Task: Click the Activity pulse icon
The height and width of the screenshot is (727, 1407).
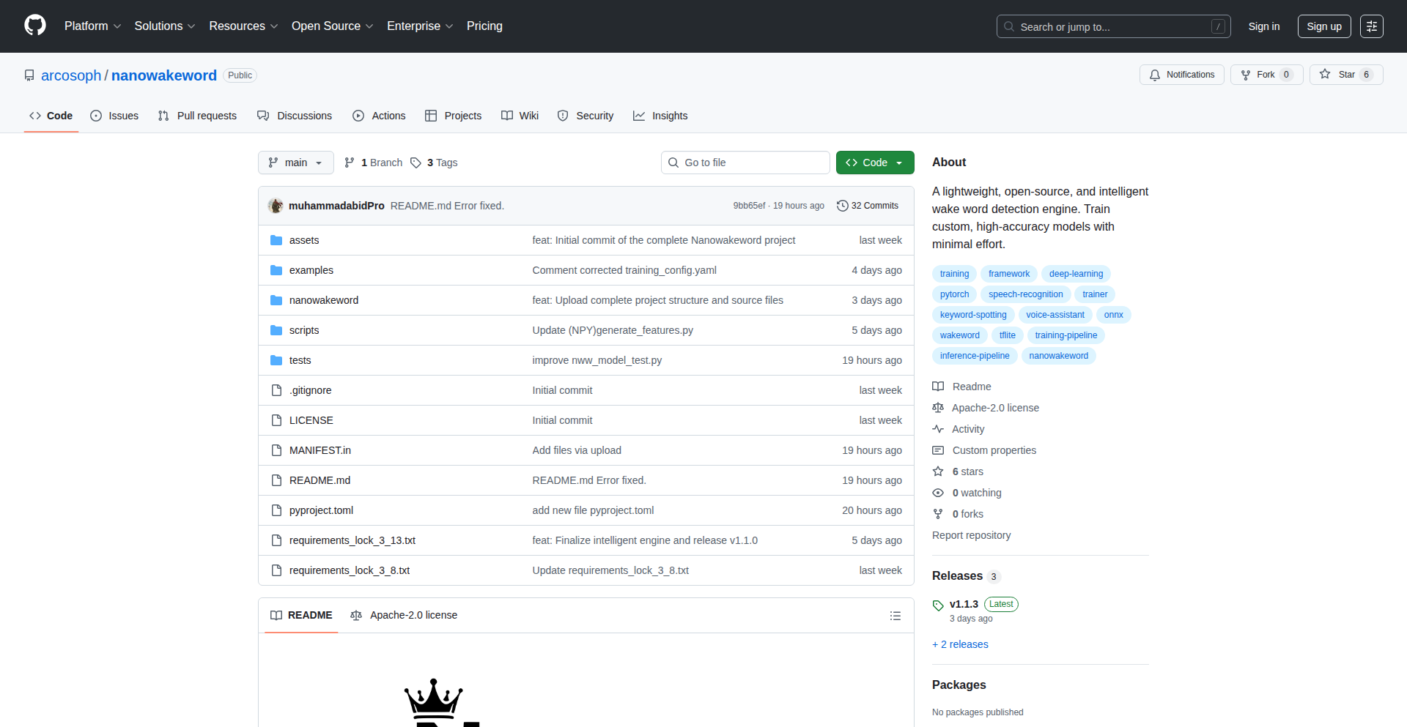Action: point(938,429)
